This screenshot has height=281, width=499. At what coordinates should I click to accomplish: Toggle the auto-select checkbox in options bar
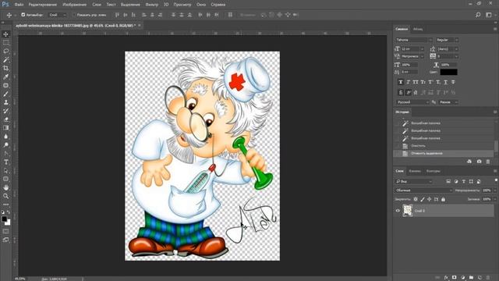(x=23, y=15)
